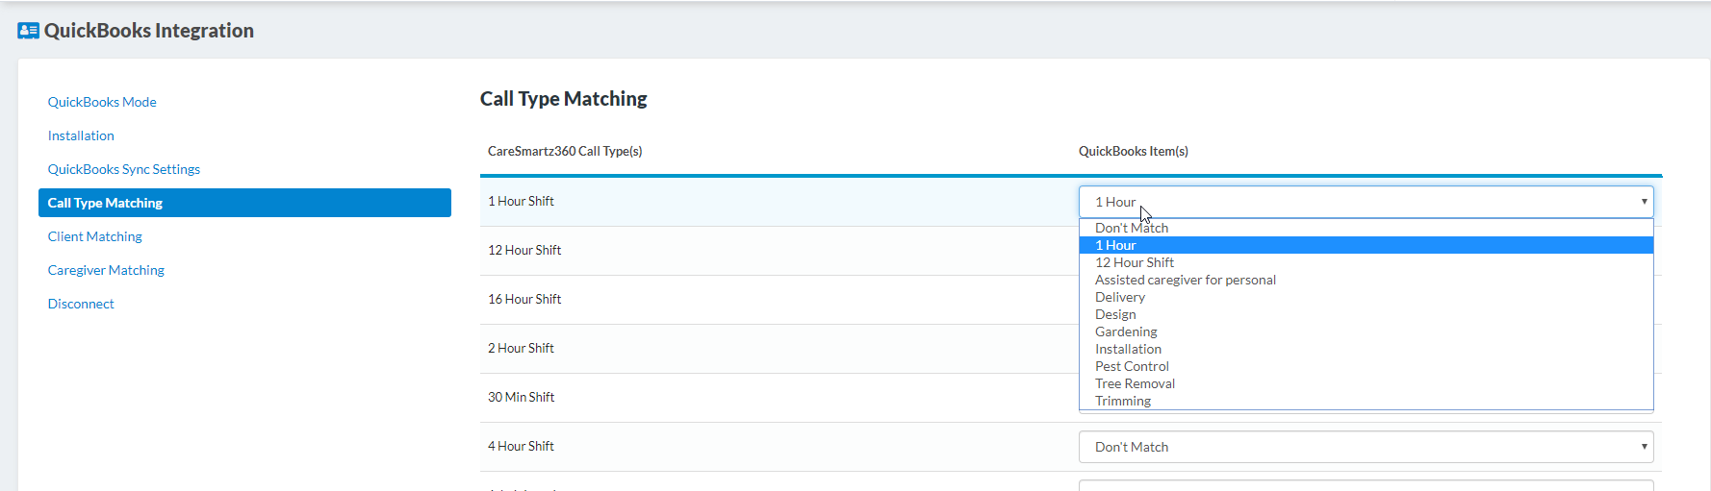Image resolution: width=1711 pixels, height=491 pixels.
Task: Choose "Don't Match" in the open dropdown list
Action: (1132, 228)
